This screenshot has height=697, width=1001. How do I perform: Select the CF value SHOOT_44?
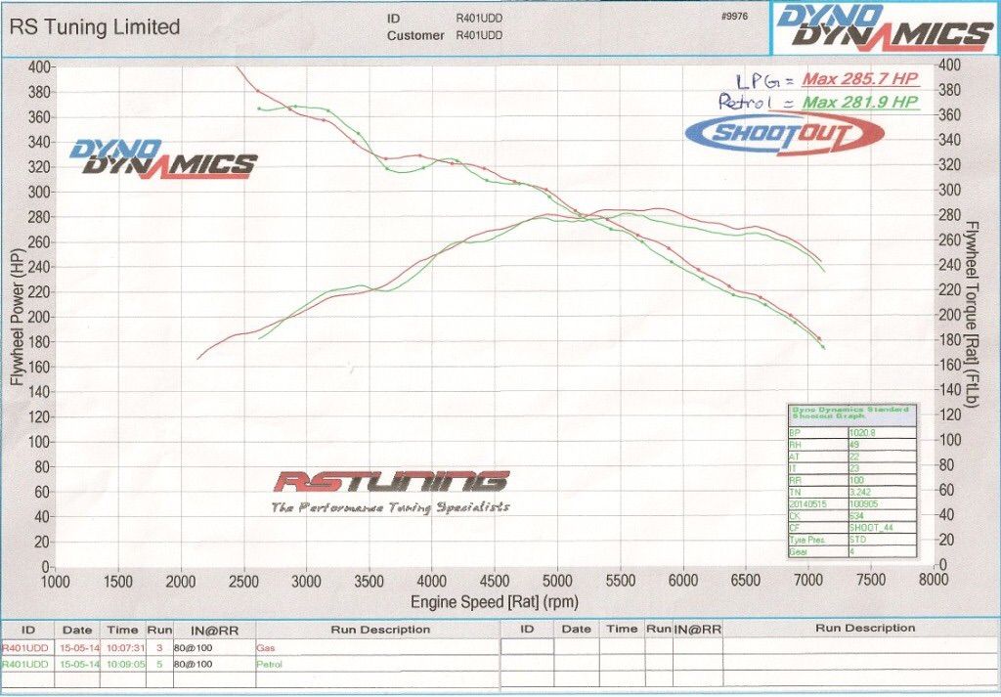tap(883, 527)
